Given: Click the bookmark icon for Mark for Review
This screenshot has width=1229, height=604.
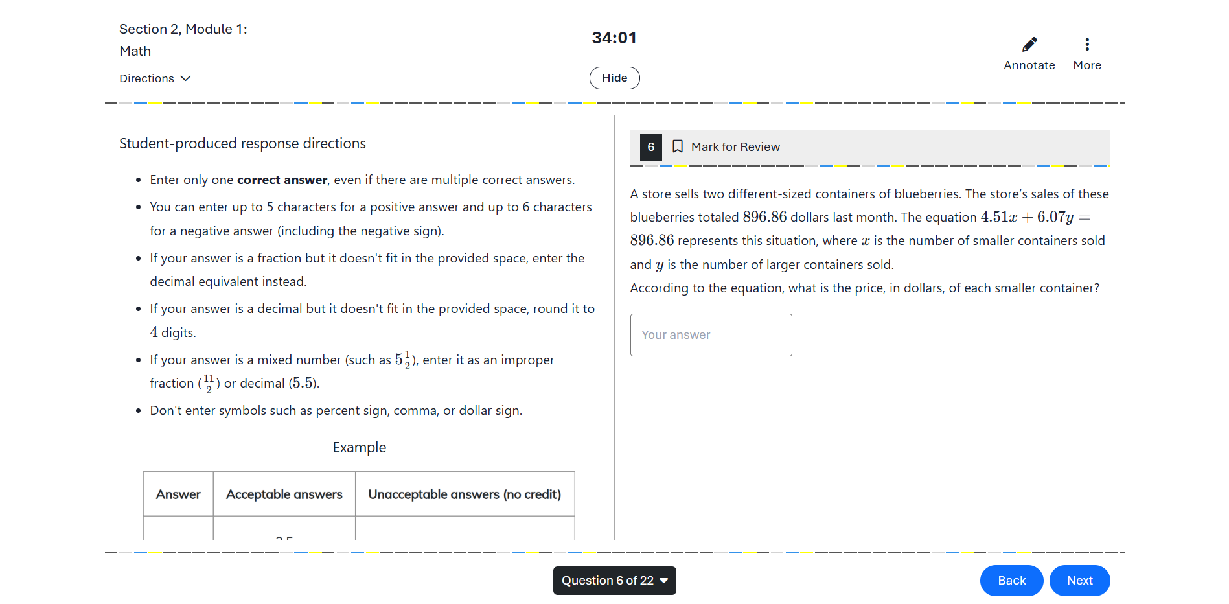Looking at the screenshot, I should tap(678, 146).
